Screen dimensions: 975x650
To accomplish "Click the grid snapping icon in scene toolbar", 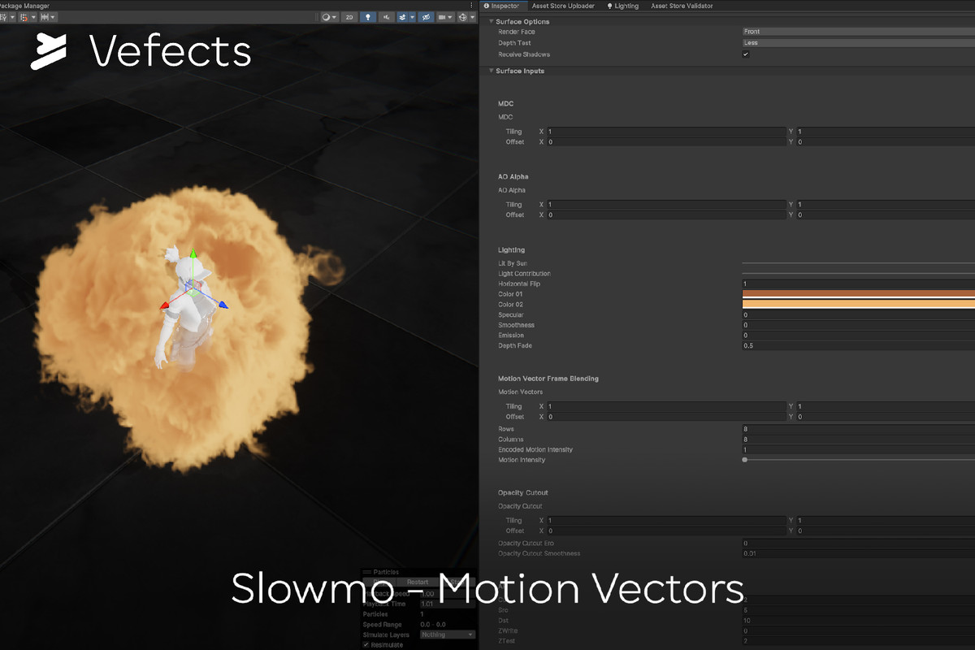I will tap(23, 16).
